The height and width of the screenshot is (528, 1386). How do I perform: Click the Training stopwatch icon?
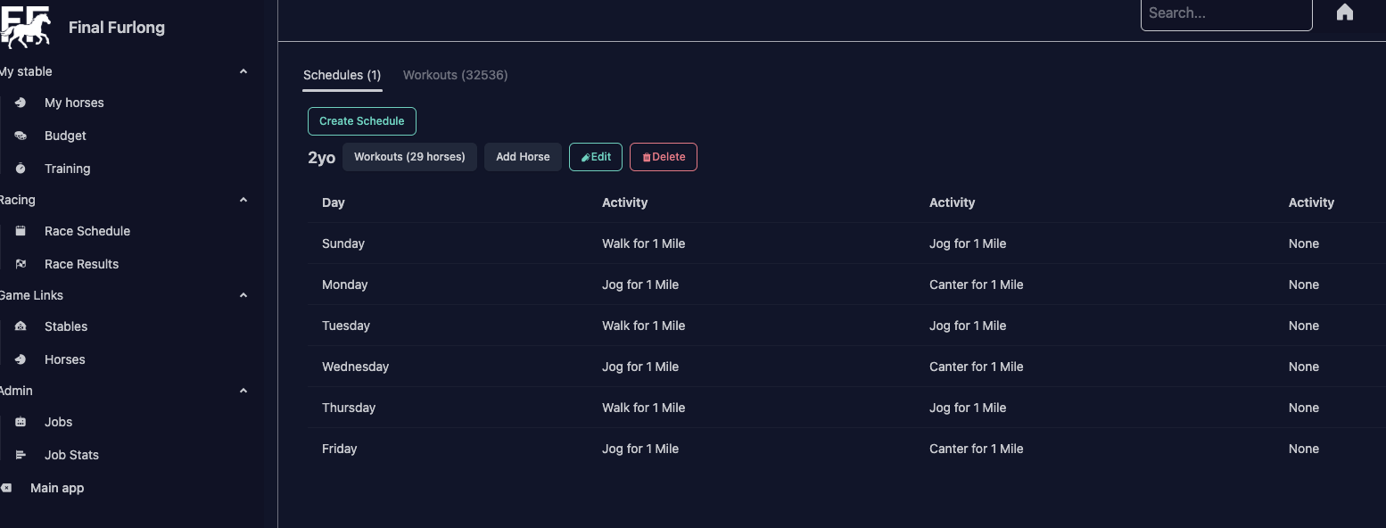pos(21,169)
